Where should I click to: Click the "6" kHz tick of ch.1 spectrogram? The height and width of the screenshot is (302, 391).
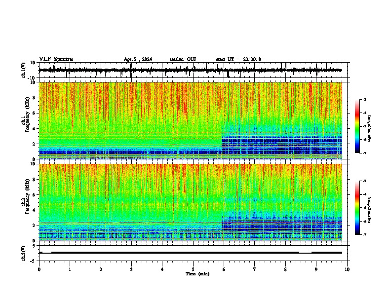(34, 113)
